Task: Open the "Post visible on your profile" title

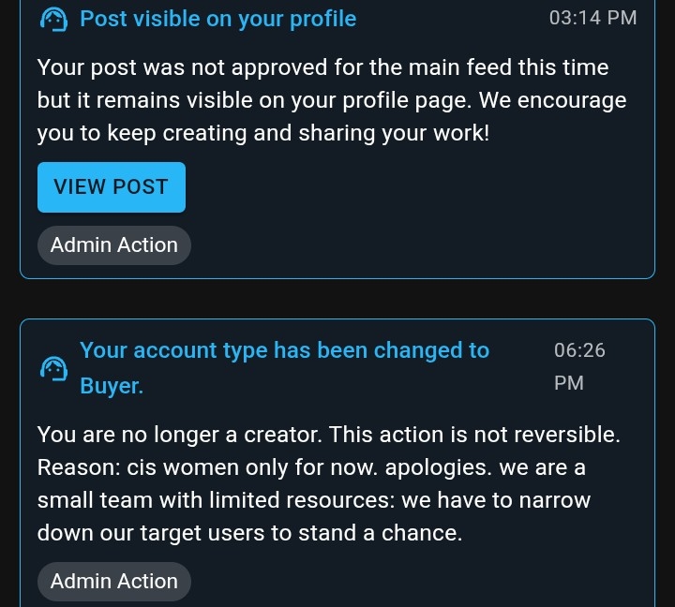Action: (x=217, y=19)
